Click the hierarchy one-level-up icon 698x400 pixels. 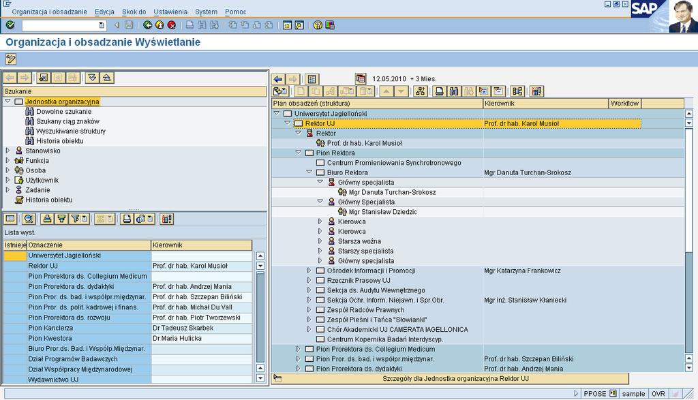point(420,91)
